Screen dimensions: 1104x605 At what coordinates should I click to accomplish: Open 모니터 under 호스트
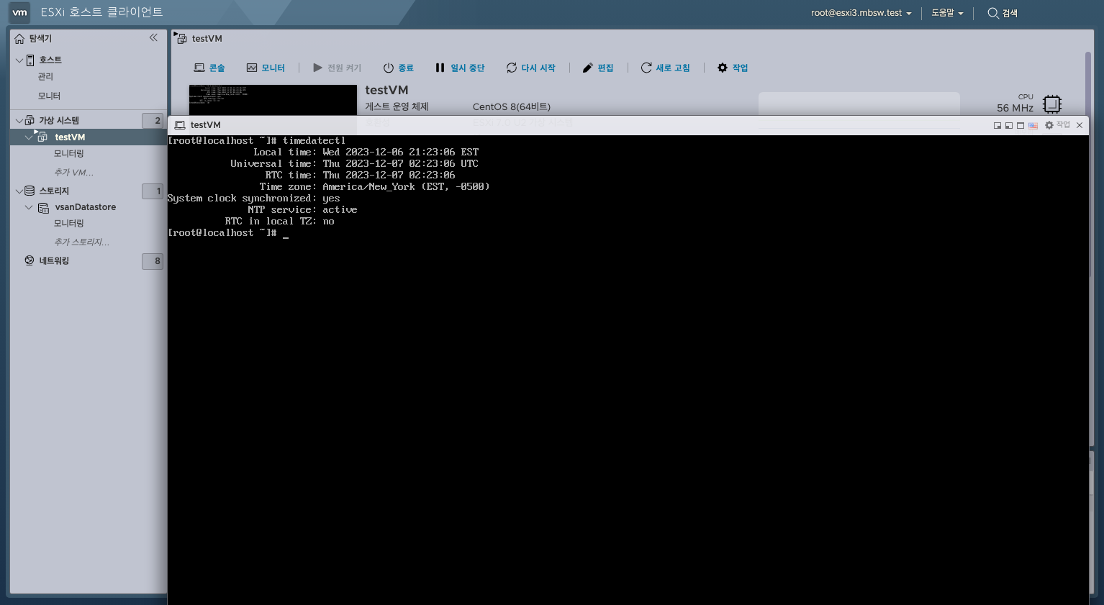(49, 96)
